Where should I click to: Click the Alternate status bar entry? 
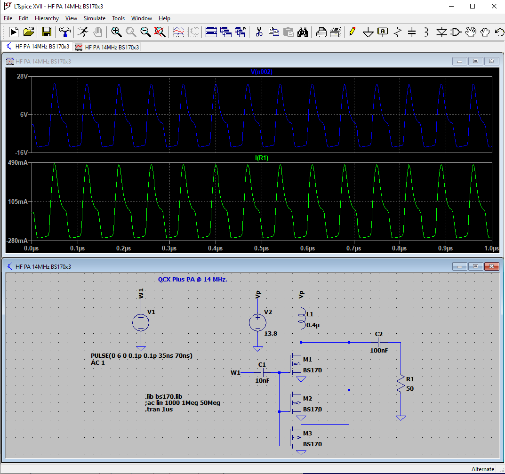coord(482,469)
